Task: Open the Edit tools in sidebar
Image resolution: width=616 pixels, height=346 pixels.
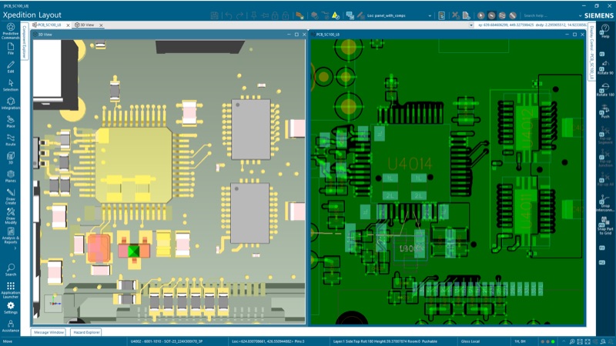Action: click(11, 67)
